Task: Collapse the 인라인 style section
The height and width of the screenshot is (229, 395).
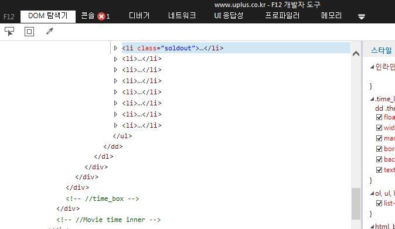Action: (372, 67)
